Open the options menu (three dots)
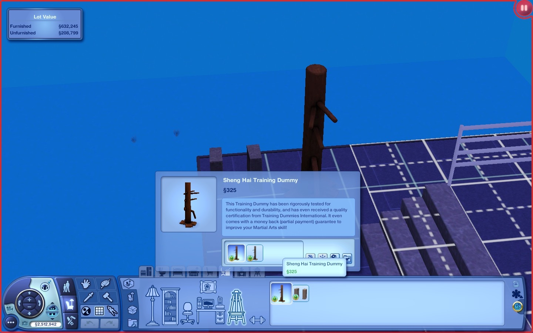 coord(11,323)
